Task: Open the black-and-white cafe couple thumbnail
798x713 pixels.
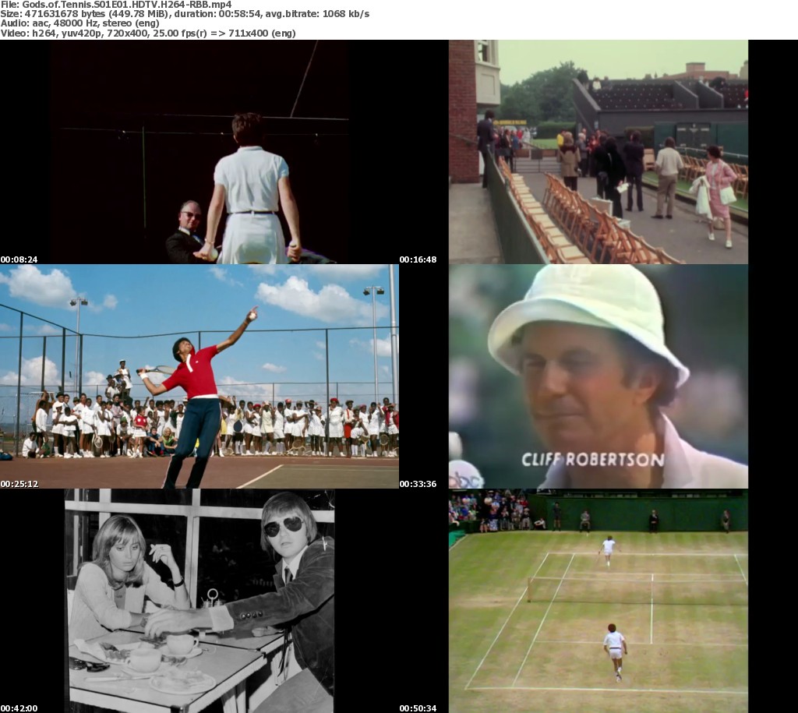Action: tap(199, 601)
